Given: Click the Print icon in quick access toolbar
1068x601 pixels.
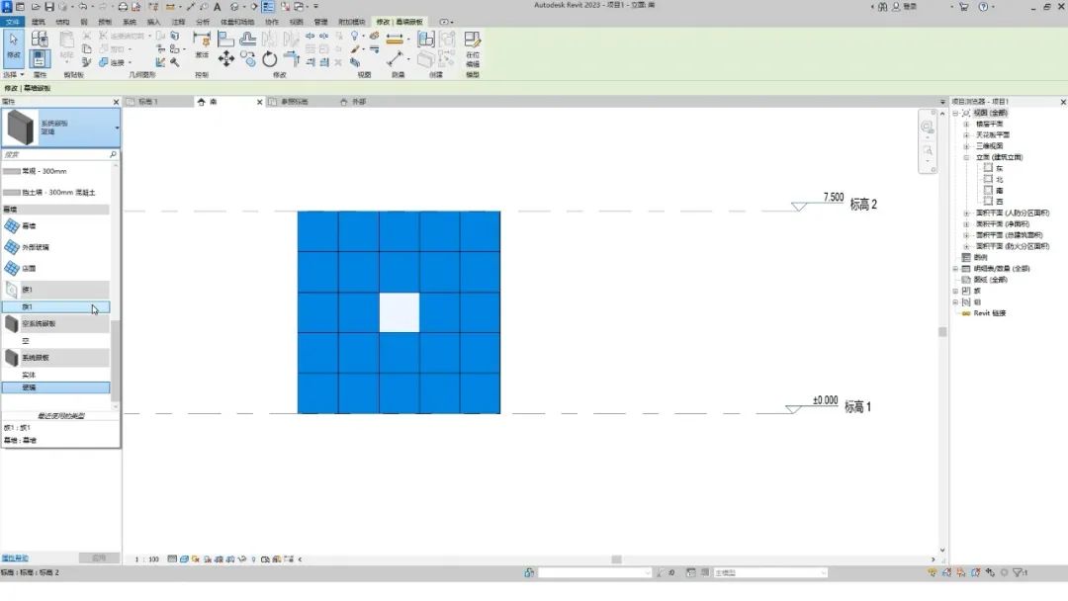Looking at the screenshot, I should pyautogui.click(x=123, y=7).
